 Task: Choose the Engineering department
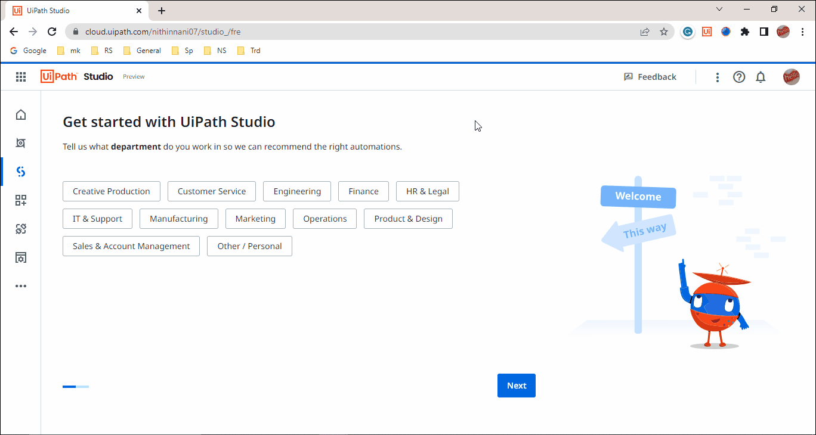pyautogui.click(x=297, y=191)
